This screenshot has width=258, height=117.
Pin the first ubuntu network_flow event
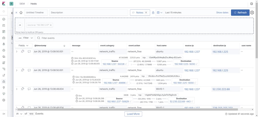tap(23, 52)
